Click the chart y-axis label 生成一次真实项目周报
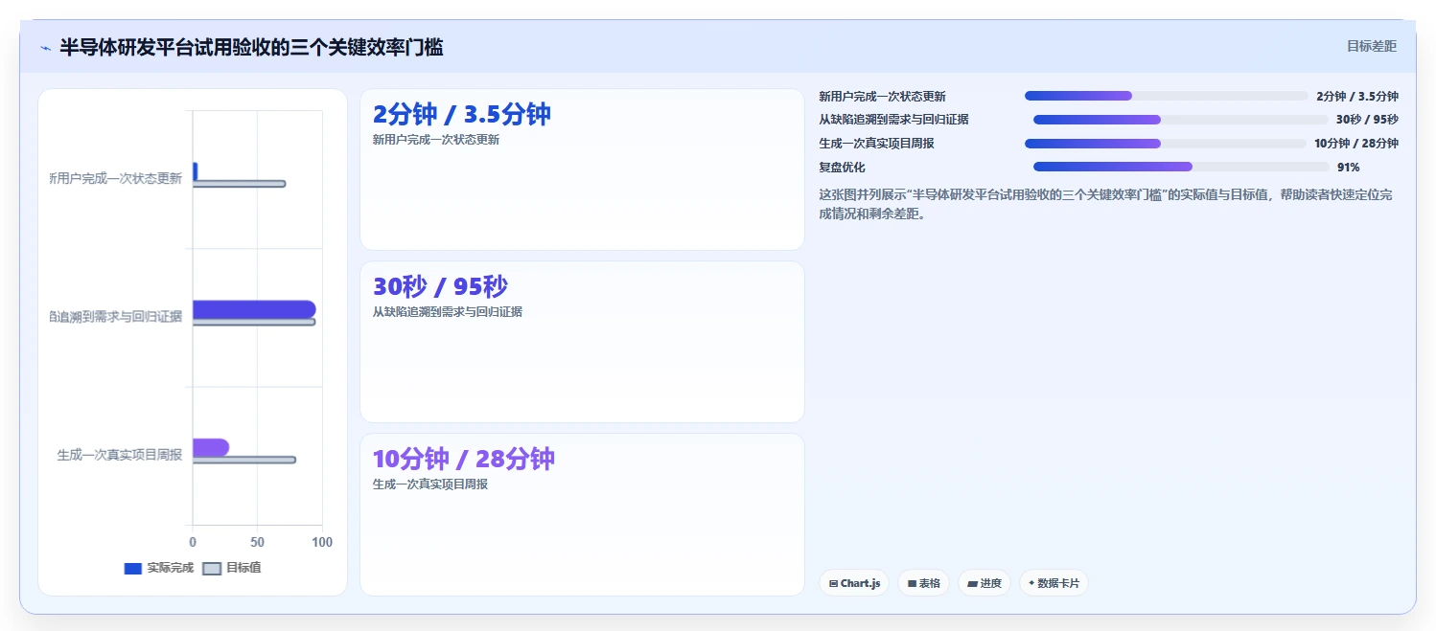1436x631 pixels. coord(120,455)
